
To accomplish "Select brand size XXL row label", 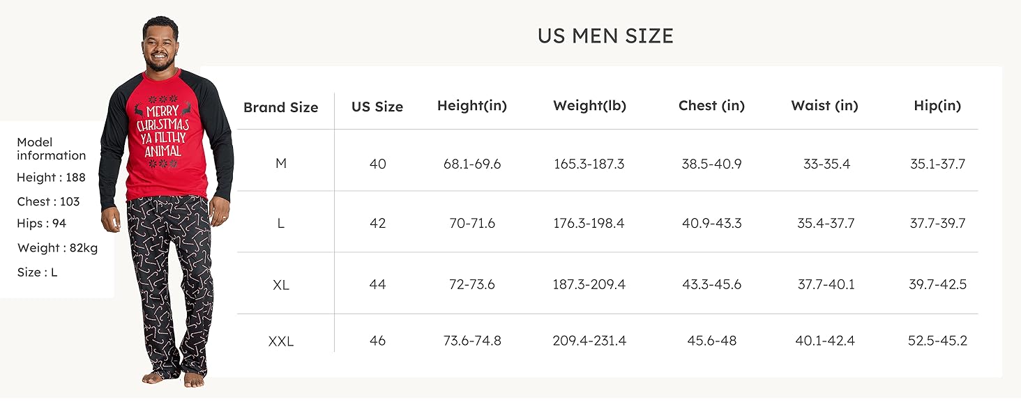I will click(281, 341).
